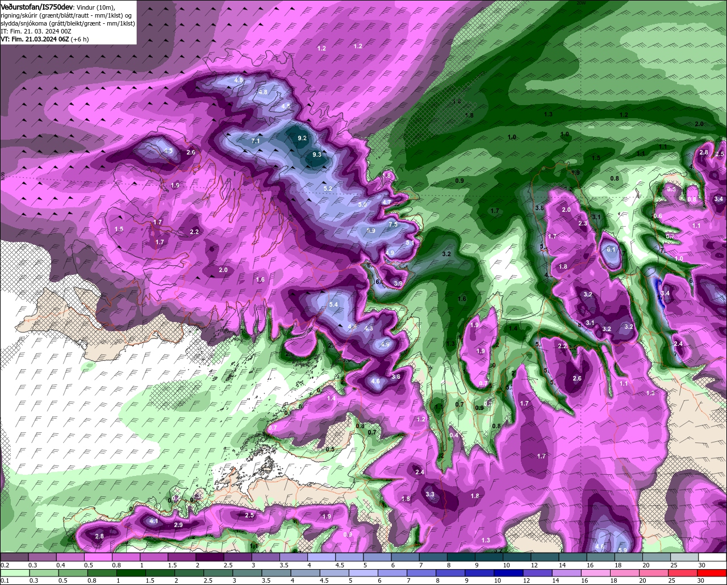The image size is (727, 585).
Task: Click the 3.3 precipitation value on the map
Action: click(430, 495)
